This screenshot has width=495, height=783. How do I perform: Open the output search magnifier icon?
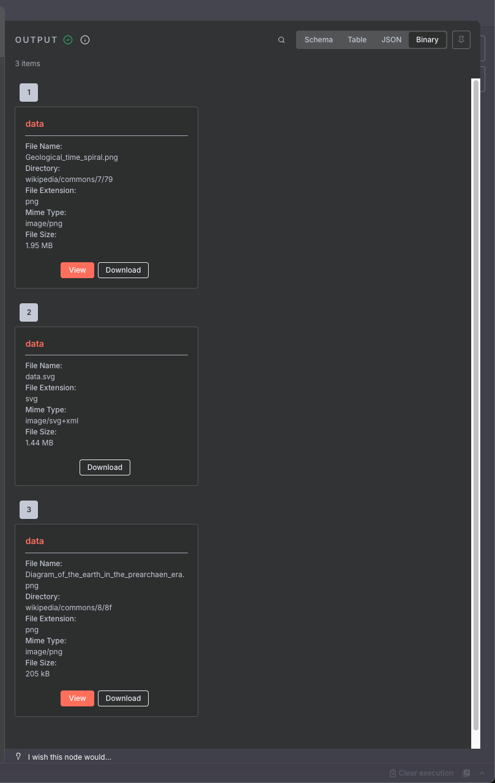pyautogui.click(x=281, y=39)
